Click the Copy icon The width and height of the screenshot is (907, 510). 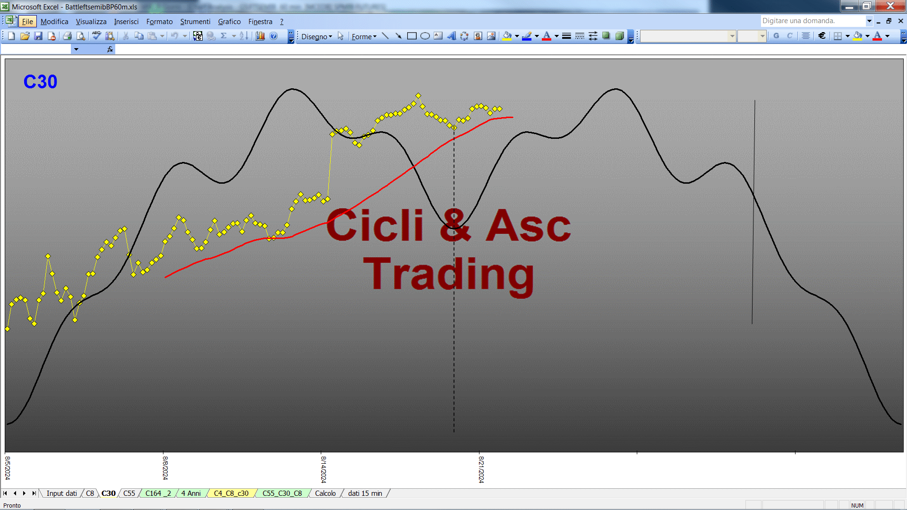point(139,36)
